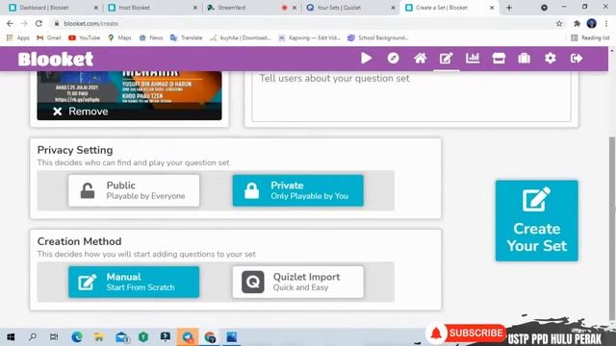Close the Your Sets | Quizlet tab
Image resolution: width=616 pixels, height=346 pixels.
click(394, 8)
